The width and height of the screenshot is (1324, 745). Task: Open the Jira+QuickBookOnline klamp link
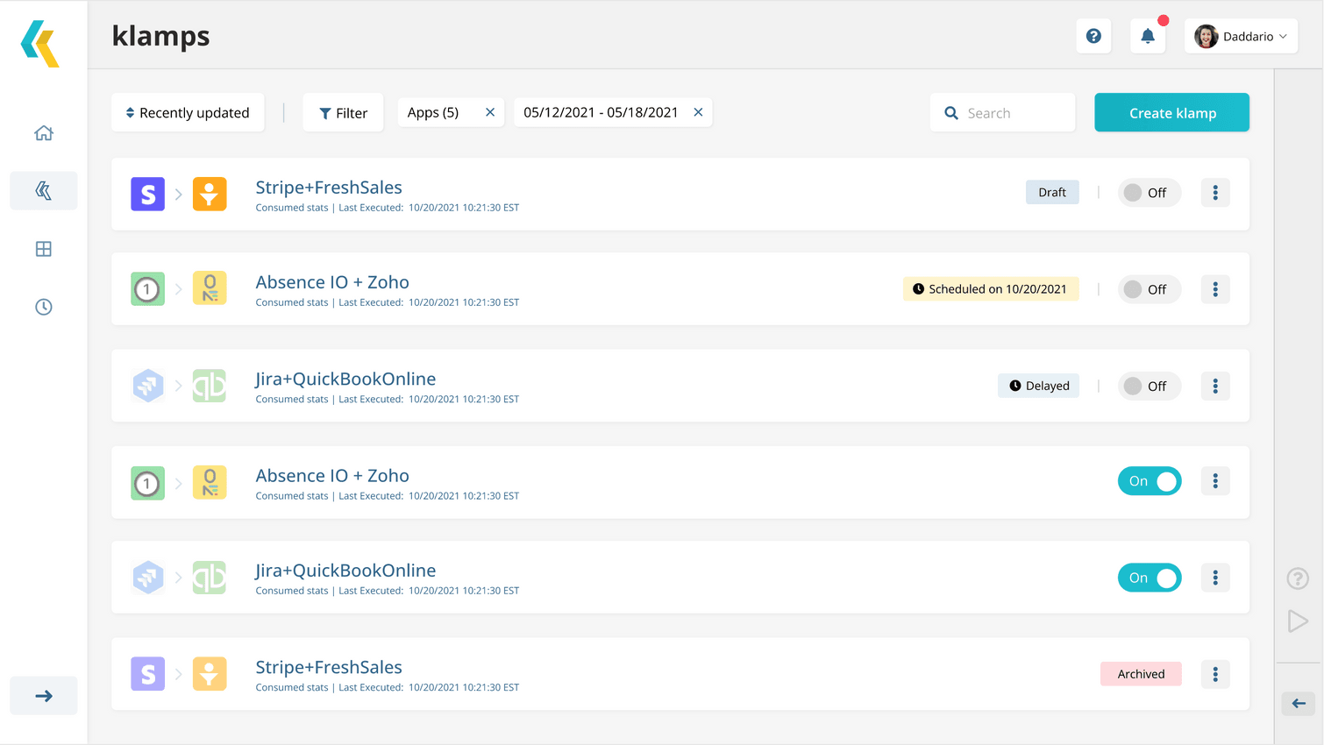[x=345, y=378]
